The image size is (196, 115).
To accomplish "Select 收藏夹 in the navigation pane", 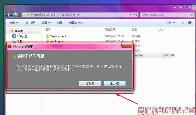I will [x=19, y=31].
